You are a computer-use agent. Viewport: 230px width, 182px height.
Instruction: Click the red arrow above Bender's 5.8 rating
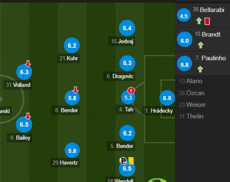pos(76,90)
